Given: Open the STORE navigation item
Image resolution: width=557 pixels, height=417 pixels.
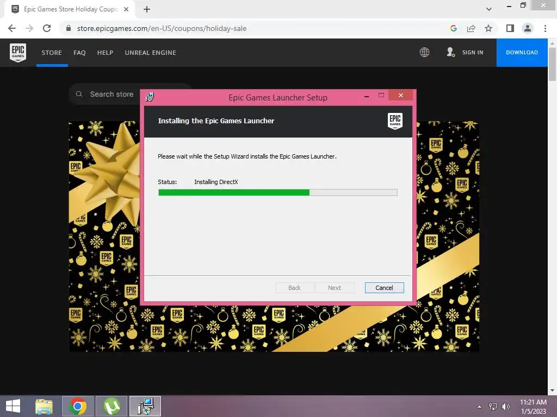Looking at the screenshot, I should point(52,53).
